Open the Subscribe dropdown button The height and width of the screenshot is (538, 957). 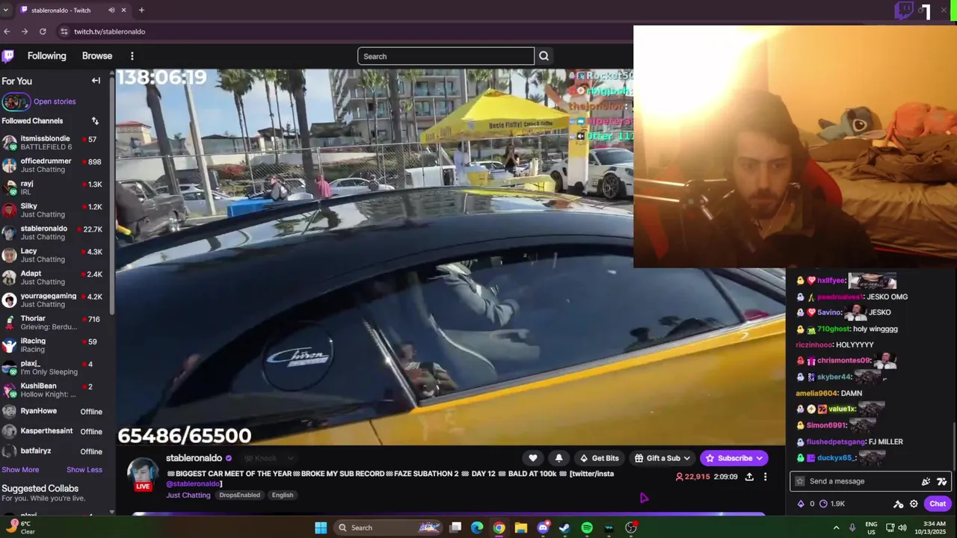pyautogui.click(x=733, y=458)
